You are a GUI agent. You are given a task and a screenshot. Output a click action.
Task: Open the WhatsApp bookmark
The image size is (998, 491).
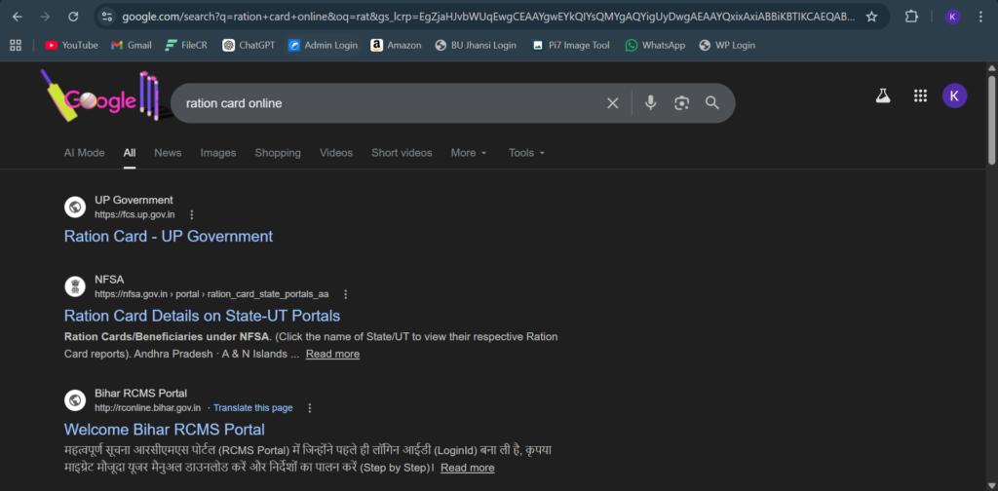655,45
